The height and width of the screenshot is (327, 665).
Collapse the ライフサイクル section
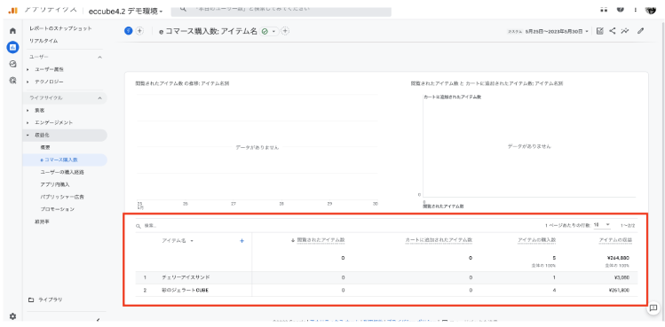click(99, 97)
